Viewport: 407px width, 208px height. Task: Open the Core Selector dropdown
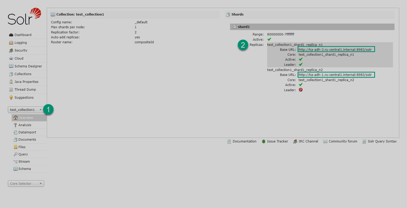[26, 184]
